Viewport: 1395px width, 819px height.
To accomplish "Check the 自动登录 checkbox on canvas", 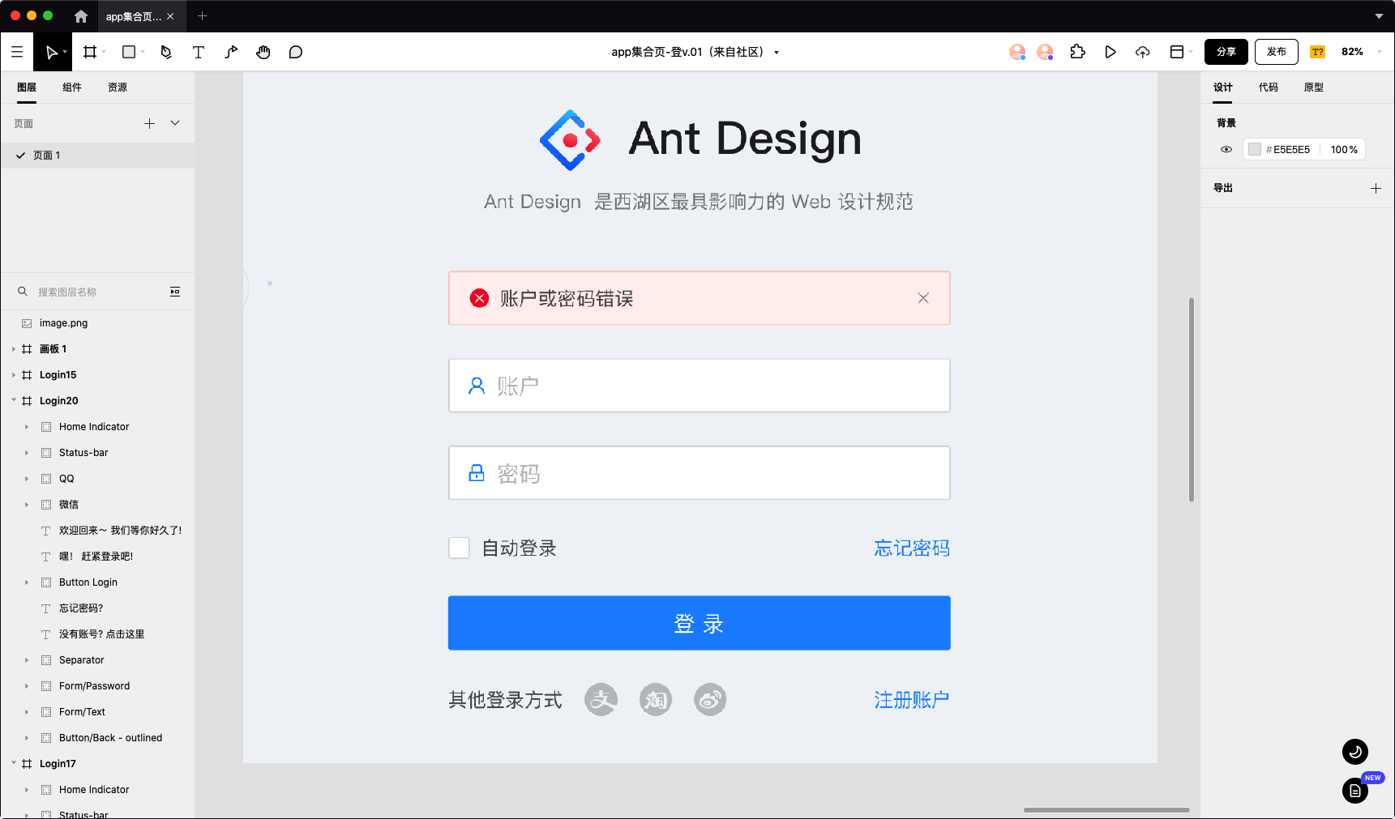I will click(460, 548).
